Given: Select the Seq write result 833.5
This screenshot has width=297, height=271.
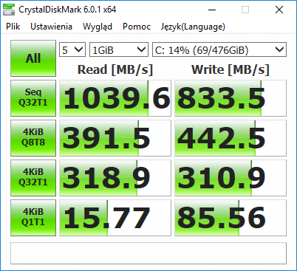Looking at the screenshot, I should [231, 98].
